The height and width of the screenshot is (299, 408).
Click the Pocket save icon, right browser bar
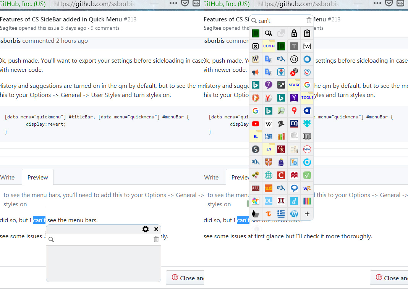(389, 3)
